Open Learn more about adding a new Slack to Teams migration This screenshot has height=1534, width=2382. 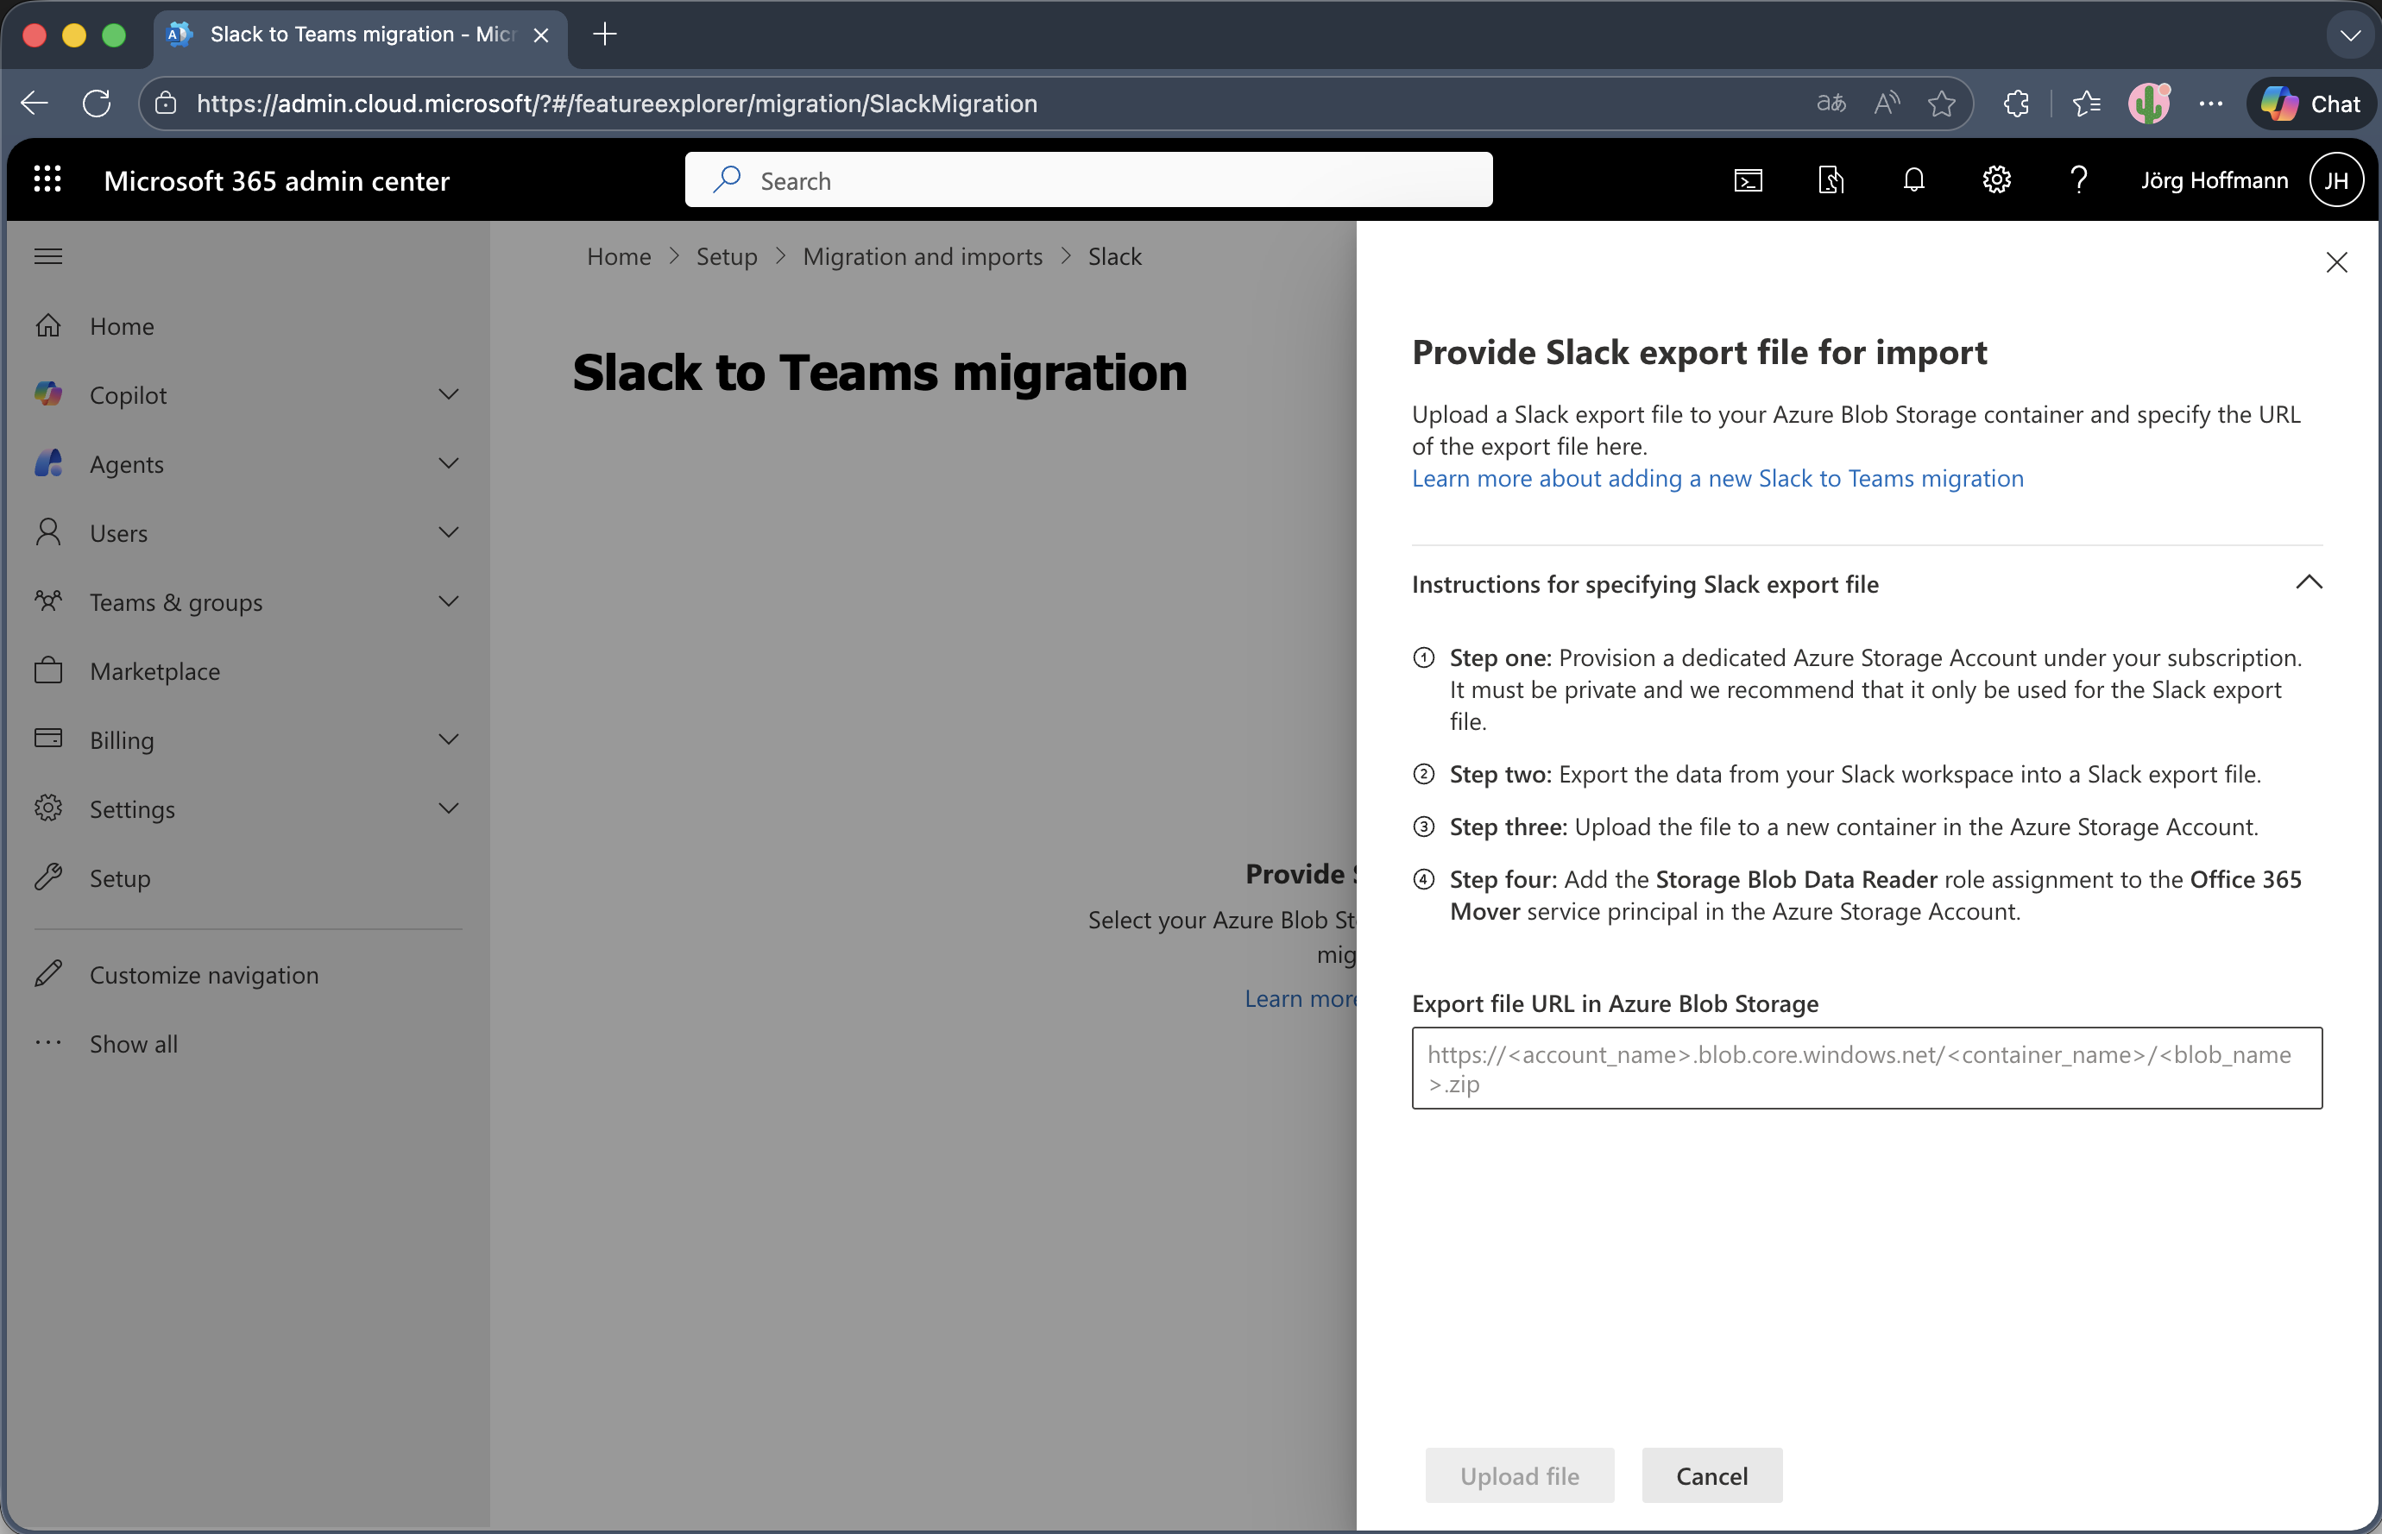click(1717, 478)
